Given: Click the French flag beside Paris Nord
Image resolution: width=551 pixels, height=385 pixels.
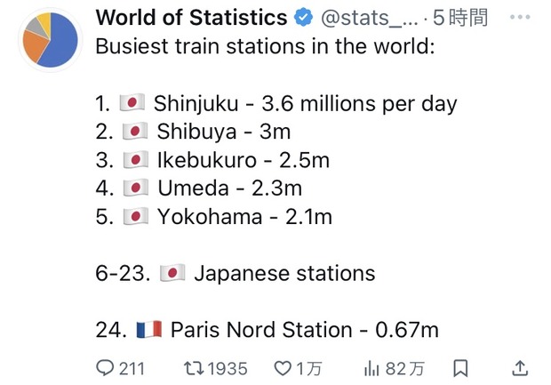Looking at the screenshot, I should click(149, 330).
